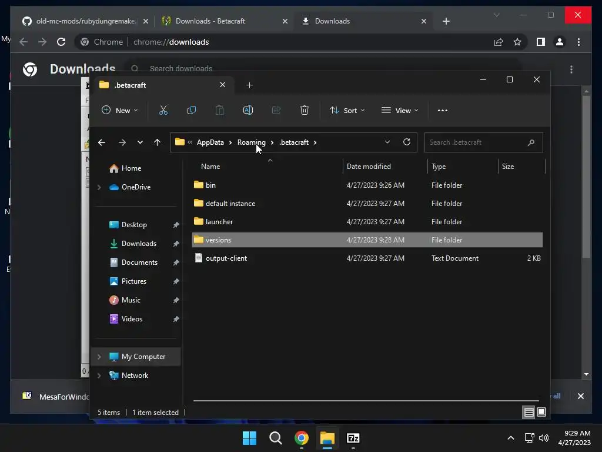Click the Search .betacraft field
Viewport: 602px width, 452px height.
click(483, 142)
